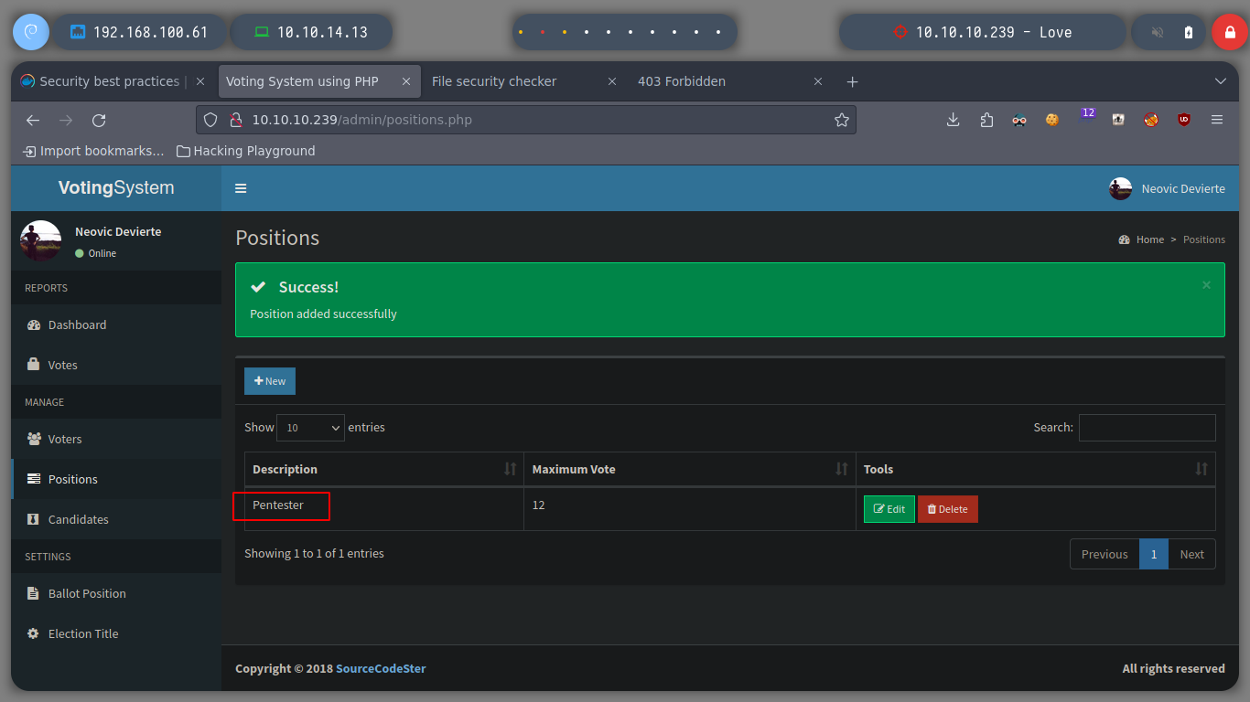The image size is (1250, 702).
Task: Open the Voters menu item
Action: pos(116,439)
